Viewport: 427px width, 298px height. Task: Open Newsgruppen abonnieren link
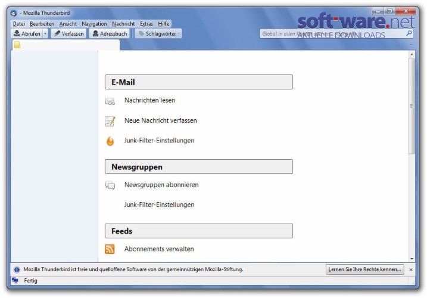161,185
